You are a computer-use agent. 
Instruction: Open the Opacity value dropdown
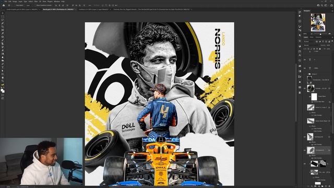[329, 45]
